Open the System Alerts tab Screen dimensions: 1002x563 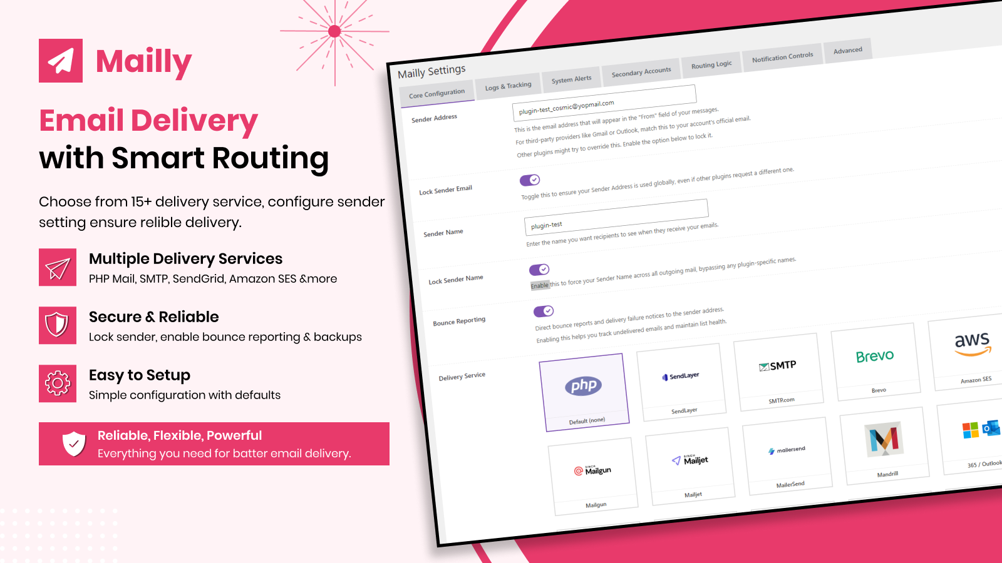(x=571, y=79)
